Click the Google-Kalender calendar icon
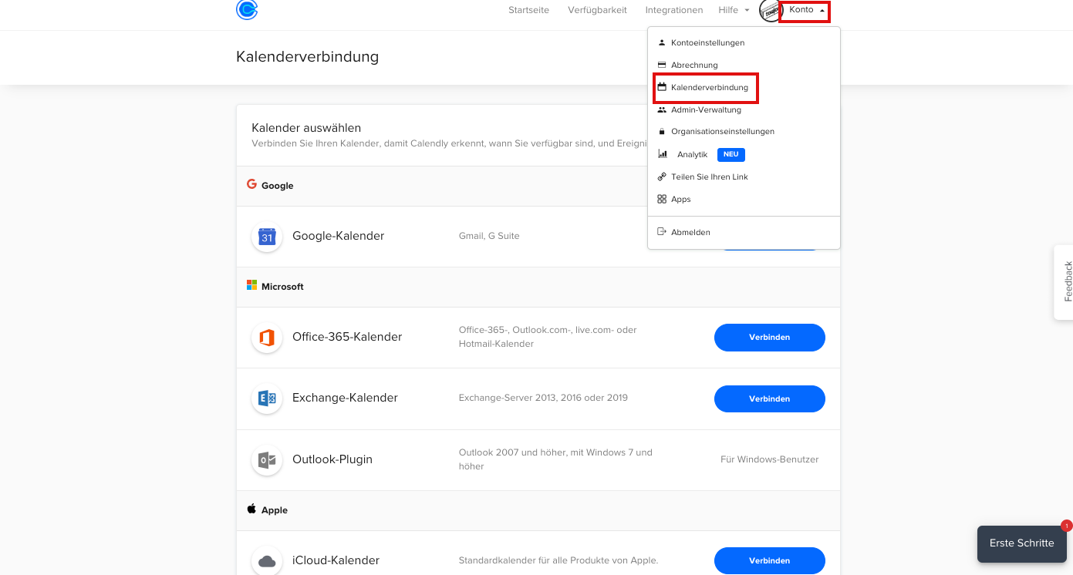Viewport: 1073px width, 575px height. coord(267,236)
